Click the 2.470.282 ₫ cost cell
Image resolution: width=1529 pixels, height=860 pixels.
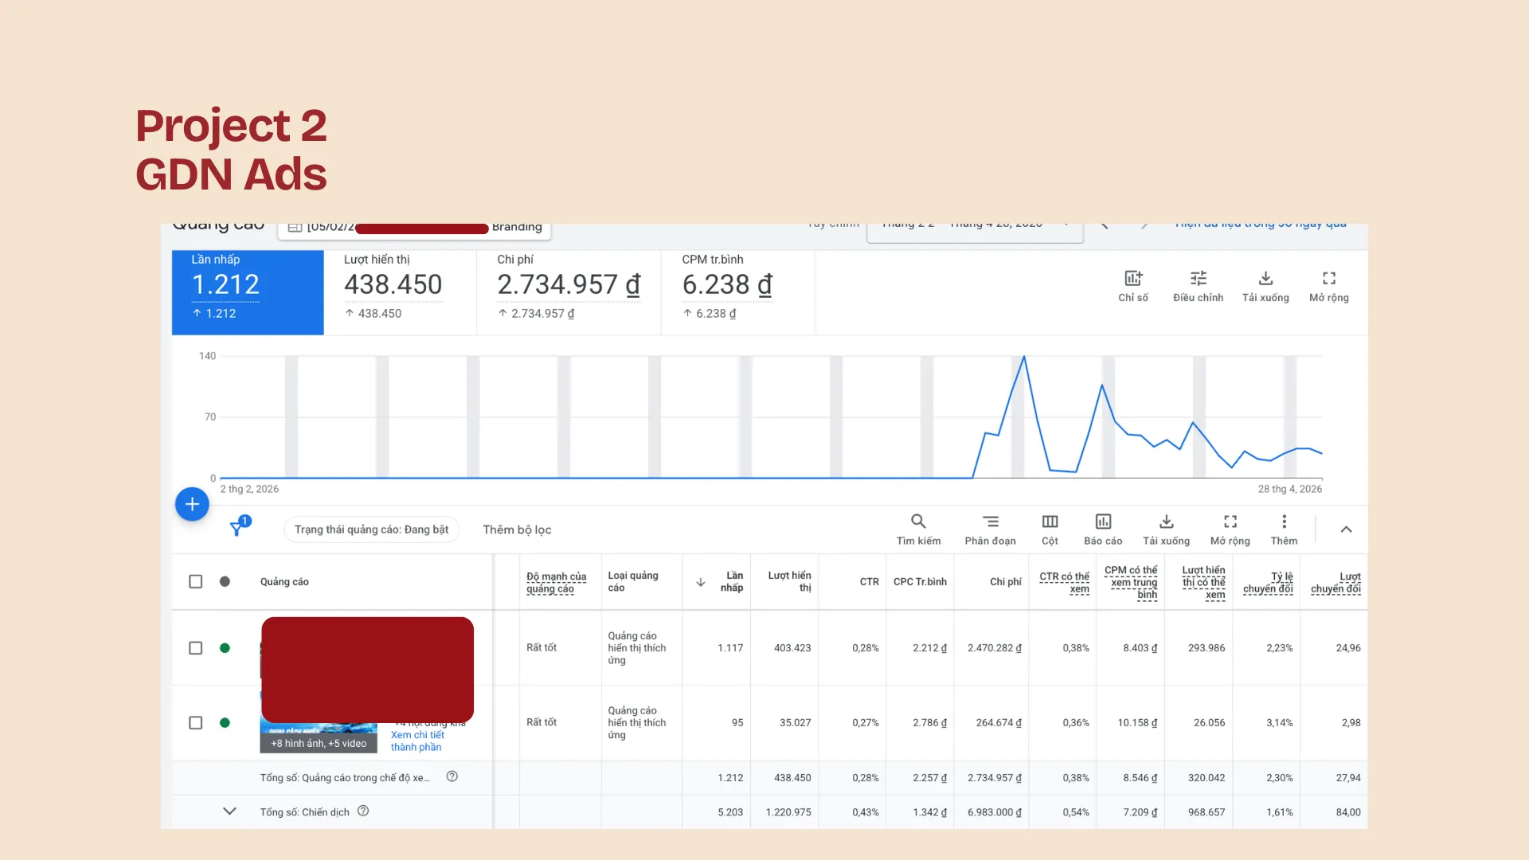[995, 648]
